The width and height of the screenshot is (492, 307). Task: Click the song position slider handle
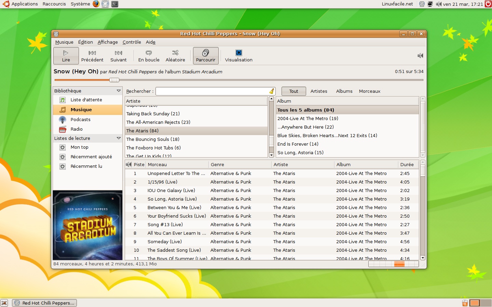point(114,80)
